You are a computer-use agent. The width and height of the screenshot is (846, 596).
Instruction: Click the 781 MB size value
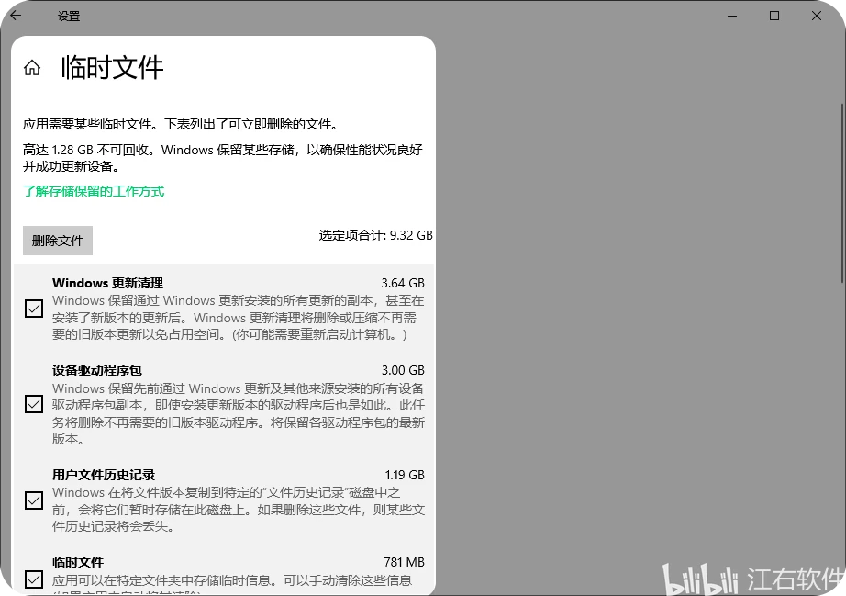404,563
